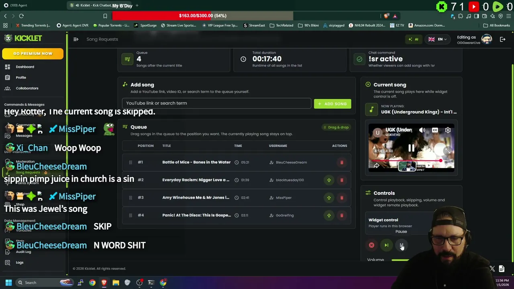Mute the YouTube player volume
The height and width of the screenshot is (289, 514).
click(422, 130)
